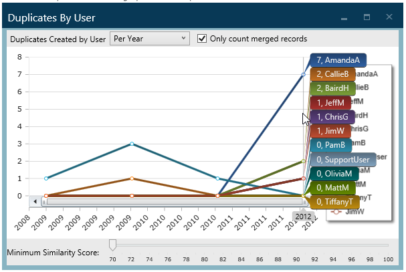The width and height of the screenshot is (406, 272).
Task: Close the Duplicates By User window
Action: [389, 17]
